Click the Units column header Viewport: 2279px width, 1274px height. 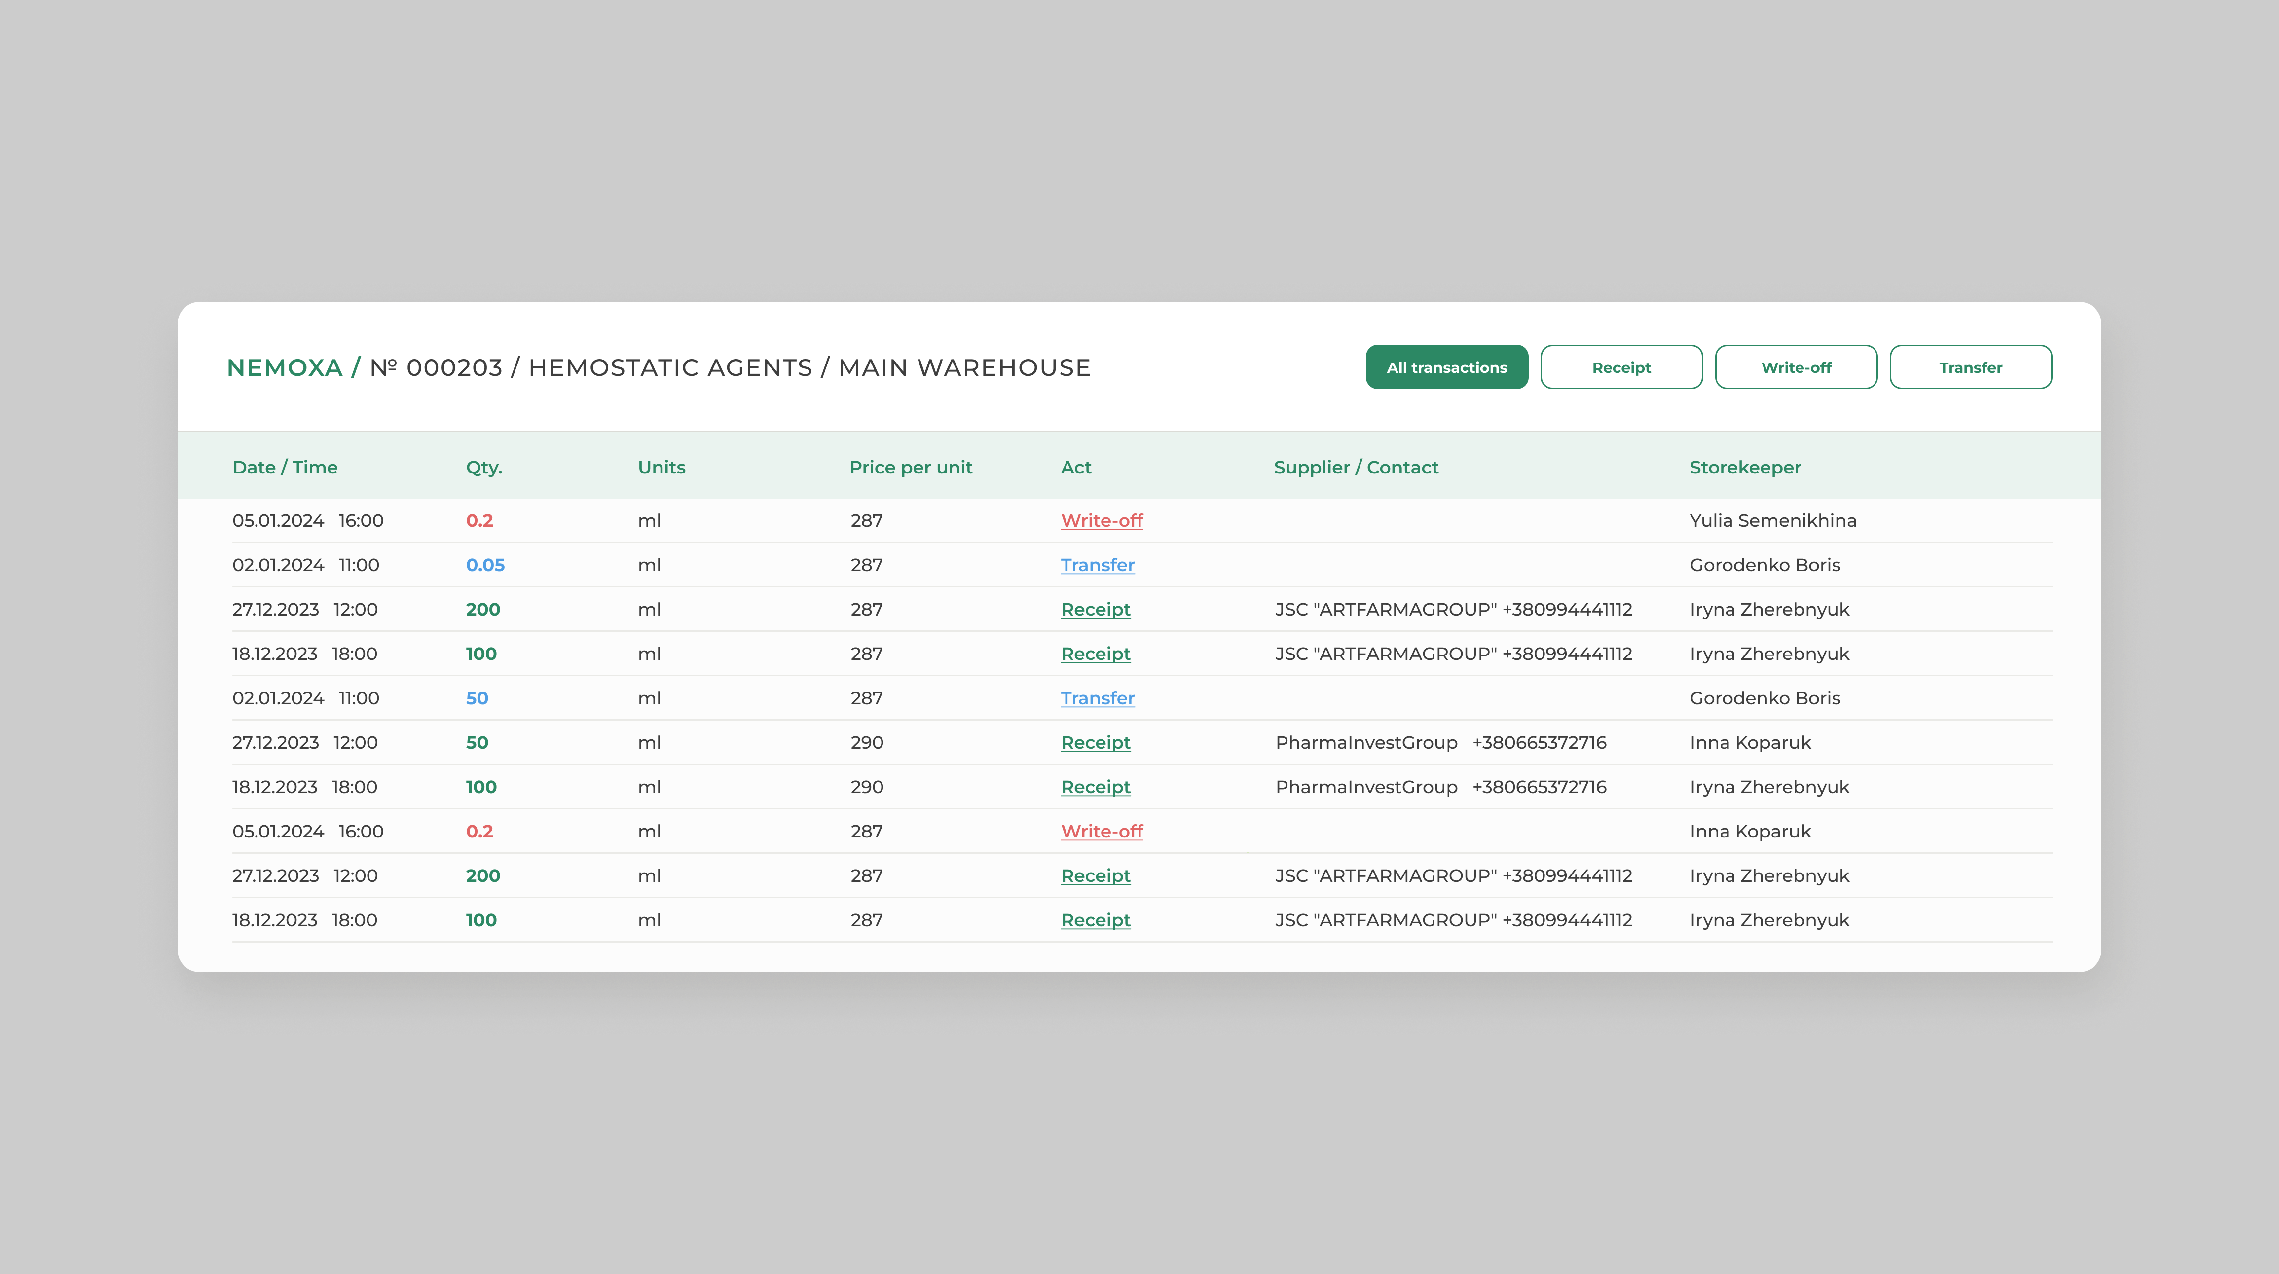[661, 467]
